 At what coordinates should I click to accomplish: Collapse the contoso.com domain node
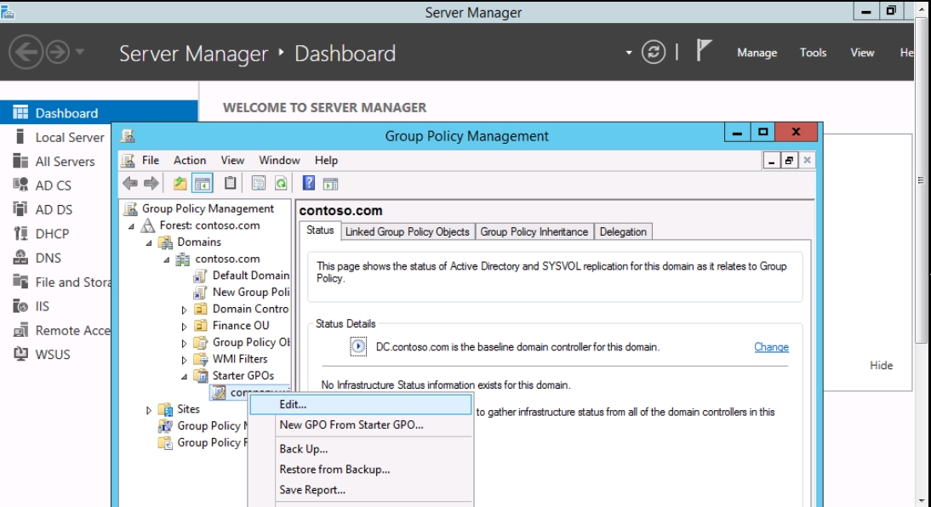click(167, 259)
